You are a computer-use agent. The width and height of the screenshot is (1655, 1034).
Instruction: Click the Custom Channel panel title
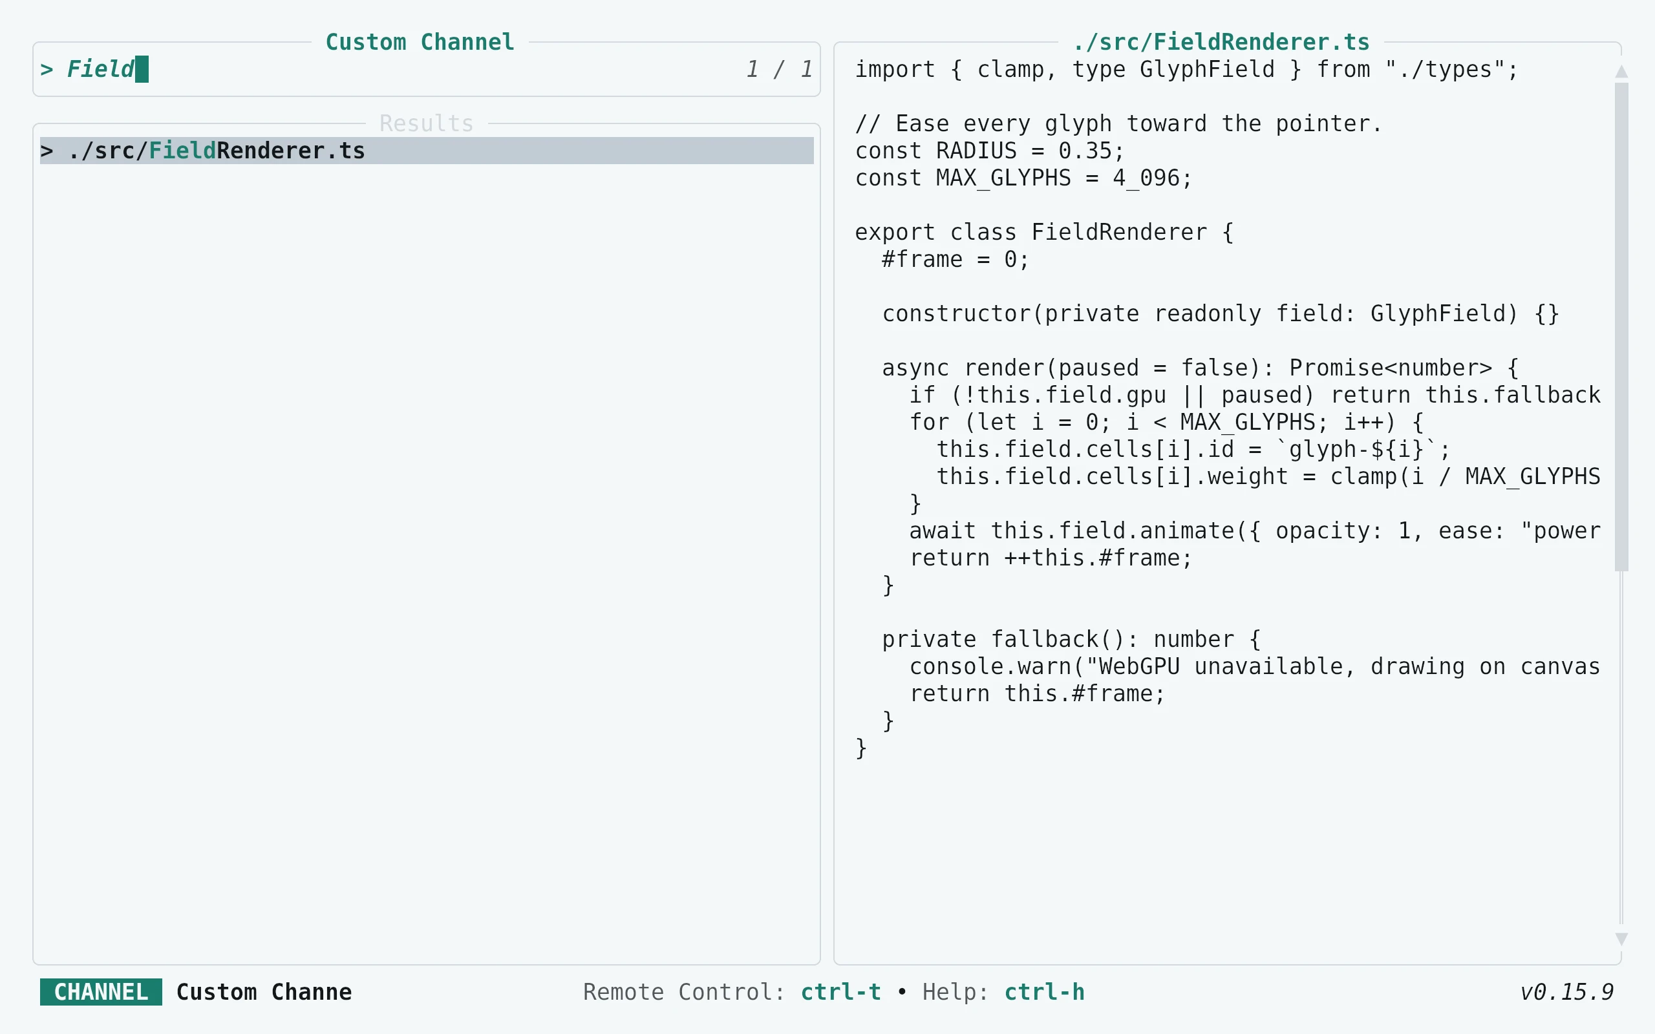pos(419,42)
